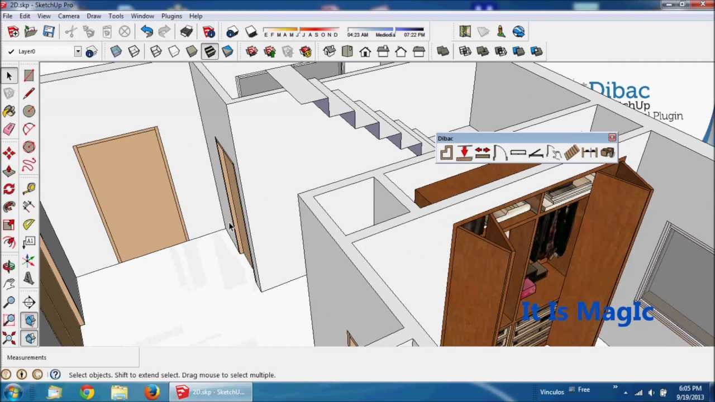Choose the Rectangle drawing tool
Image resolution: width=715 pixels, height=402 pixels.
tap(29, 75)
